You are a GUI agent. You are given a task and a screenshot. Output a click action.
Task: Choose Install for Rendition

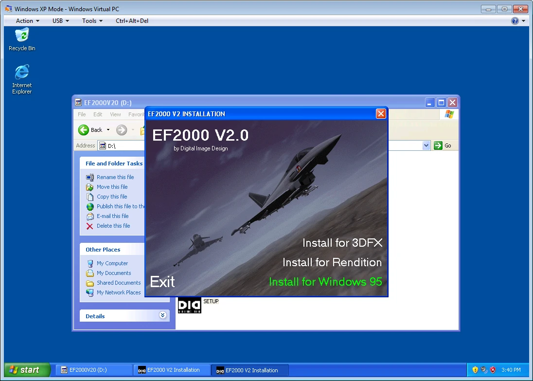[332, 262]
